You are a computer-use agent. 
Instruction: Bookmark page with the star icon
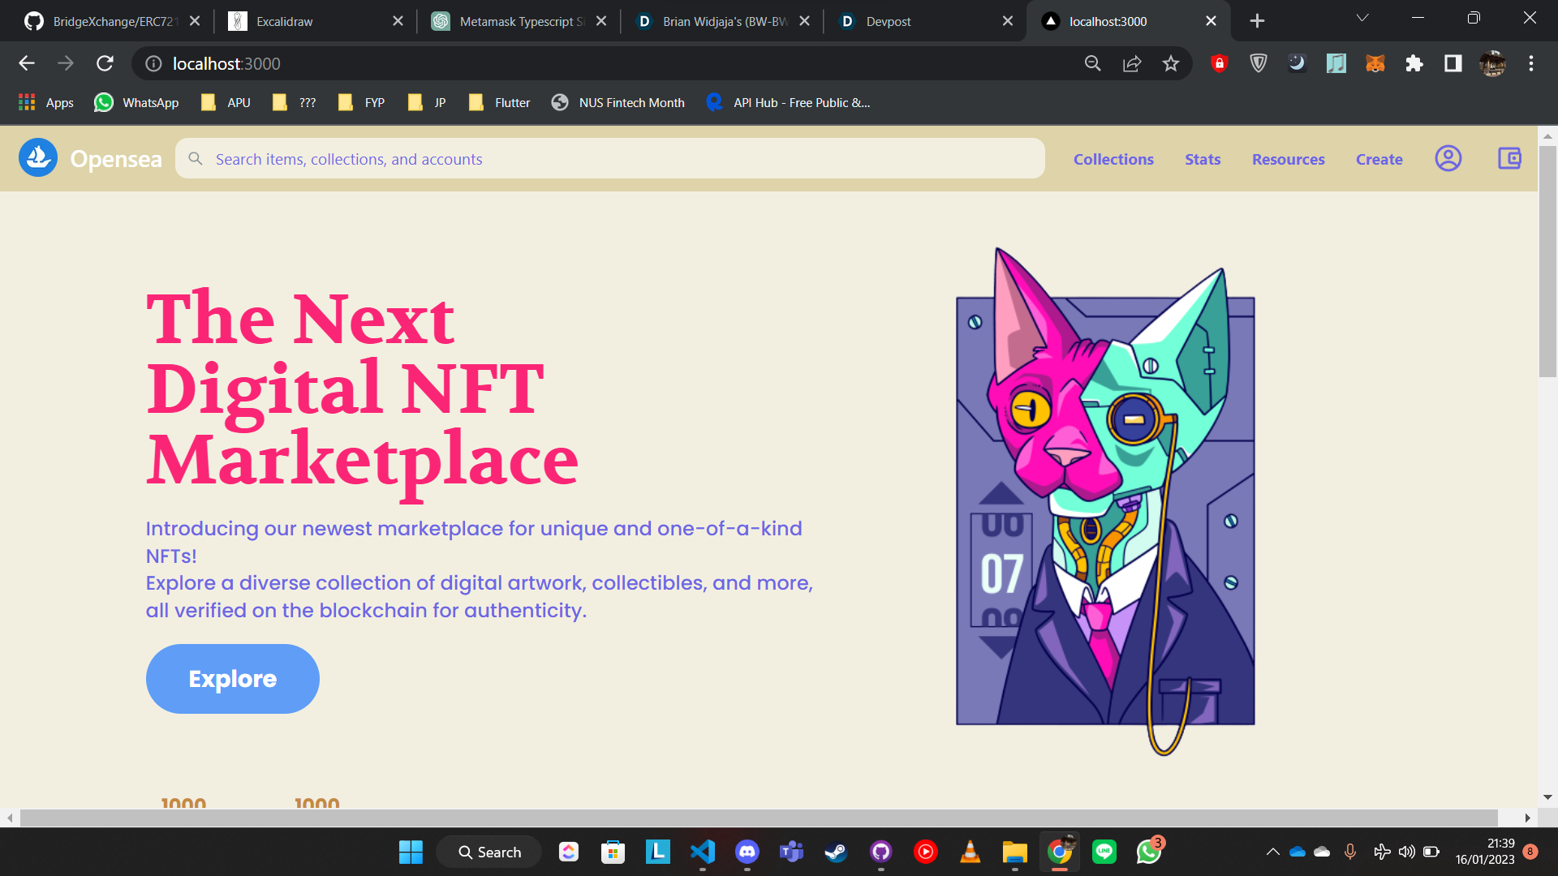coord(1170,63)
